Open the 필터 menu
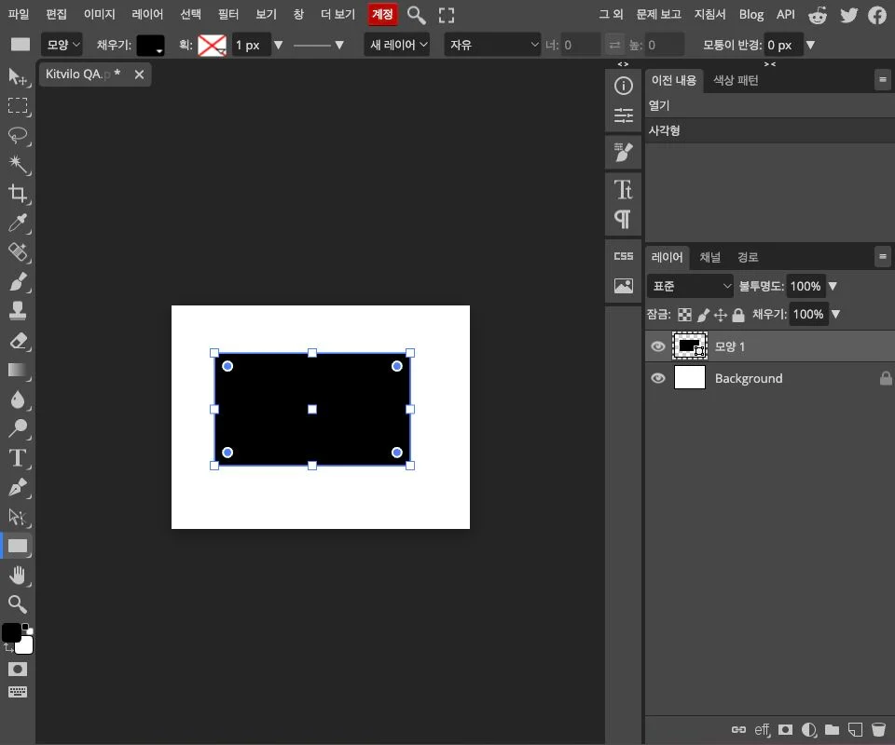Viewport: 895px width, 745px height. pyautogui.click(x=228, y=14)
